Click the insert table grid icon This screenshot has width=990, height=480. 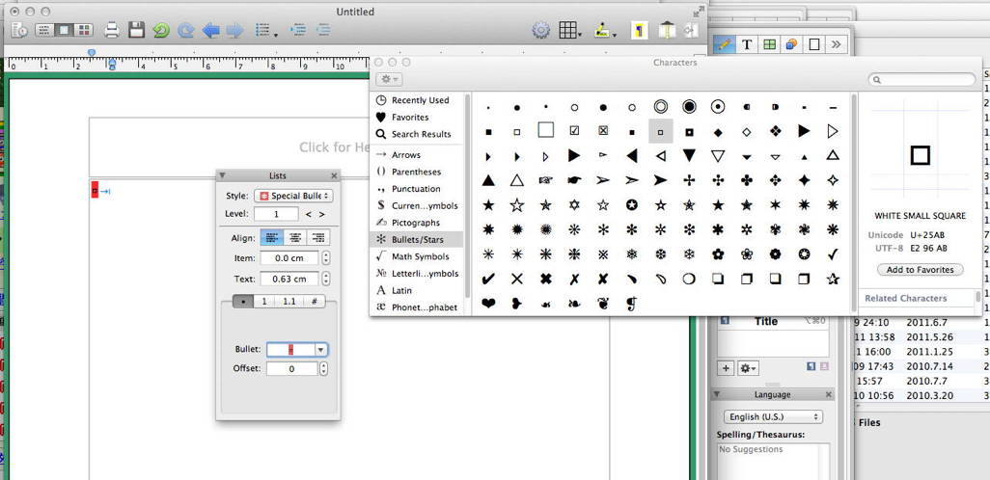click(x=569, y=31)
